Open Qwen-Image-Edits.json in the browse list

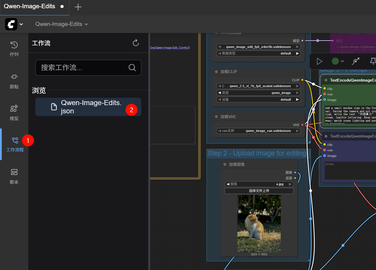click(x=88, y=107)
